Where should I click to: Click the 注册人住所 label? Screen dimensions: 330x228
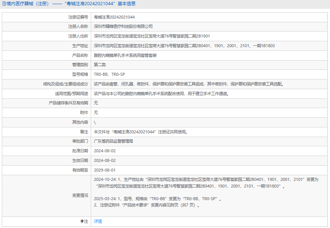pos(78,36)
